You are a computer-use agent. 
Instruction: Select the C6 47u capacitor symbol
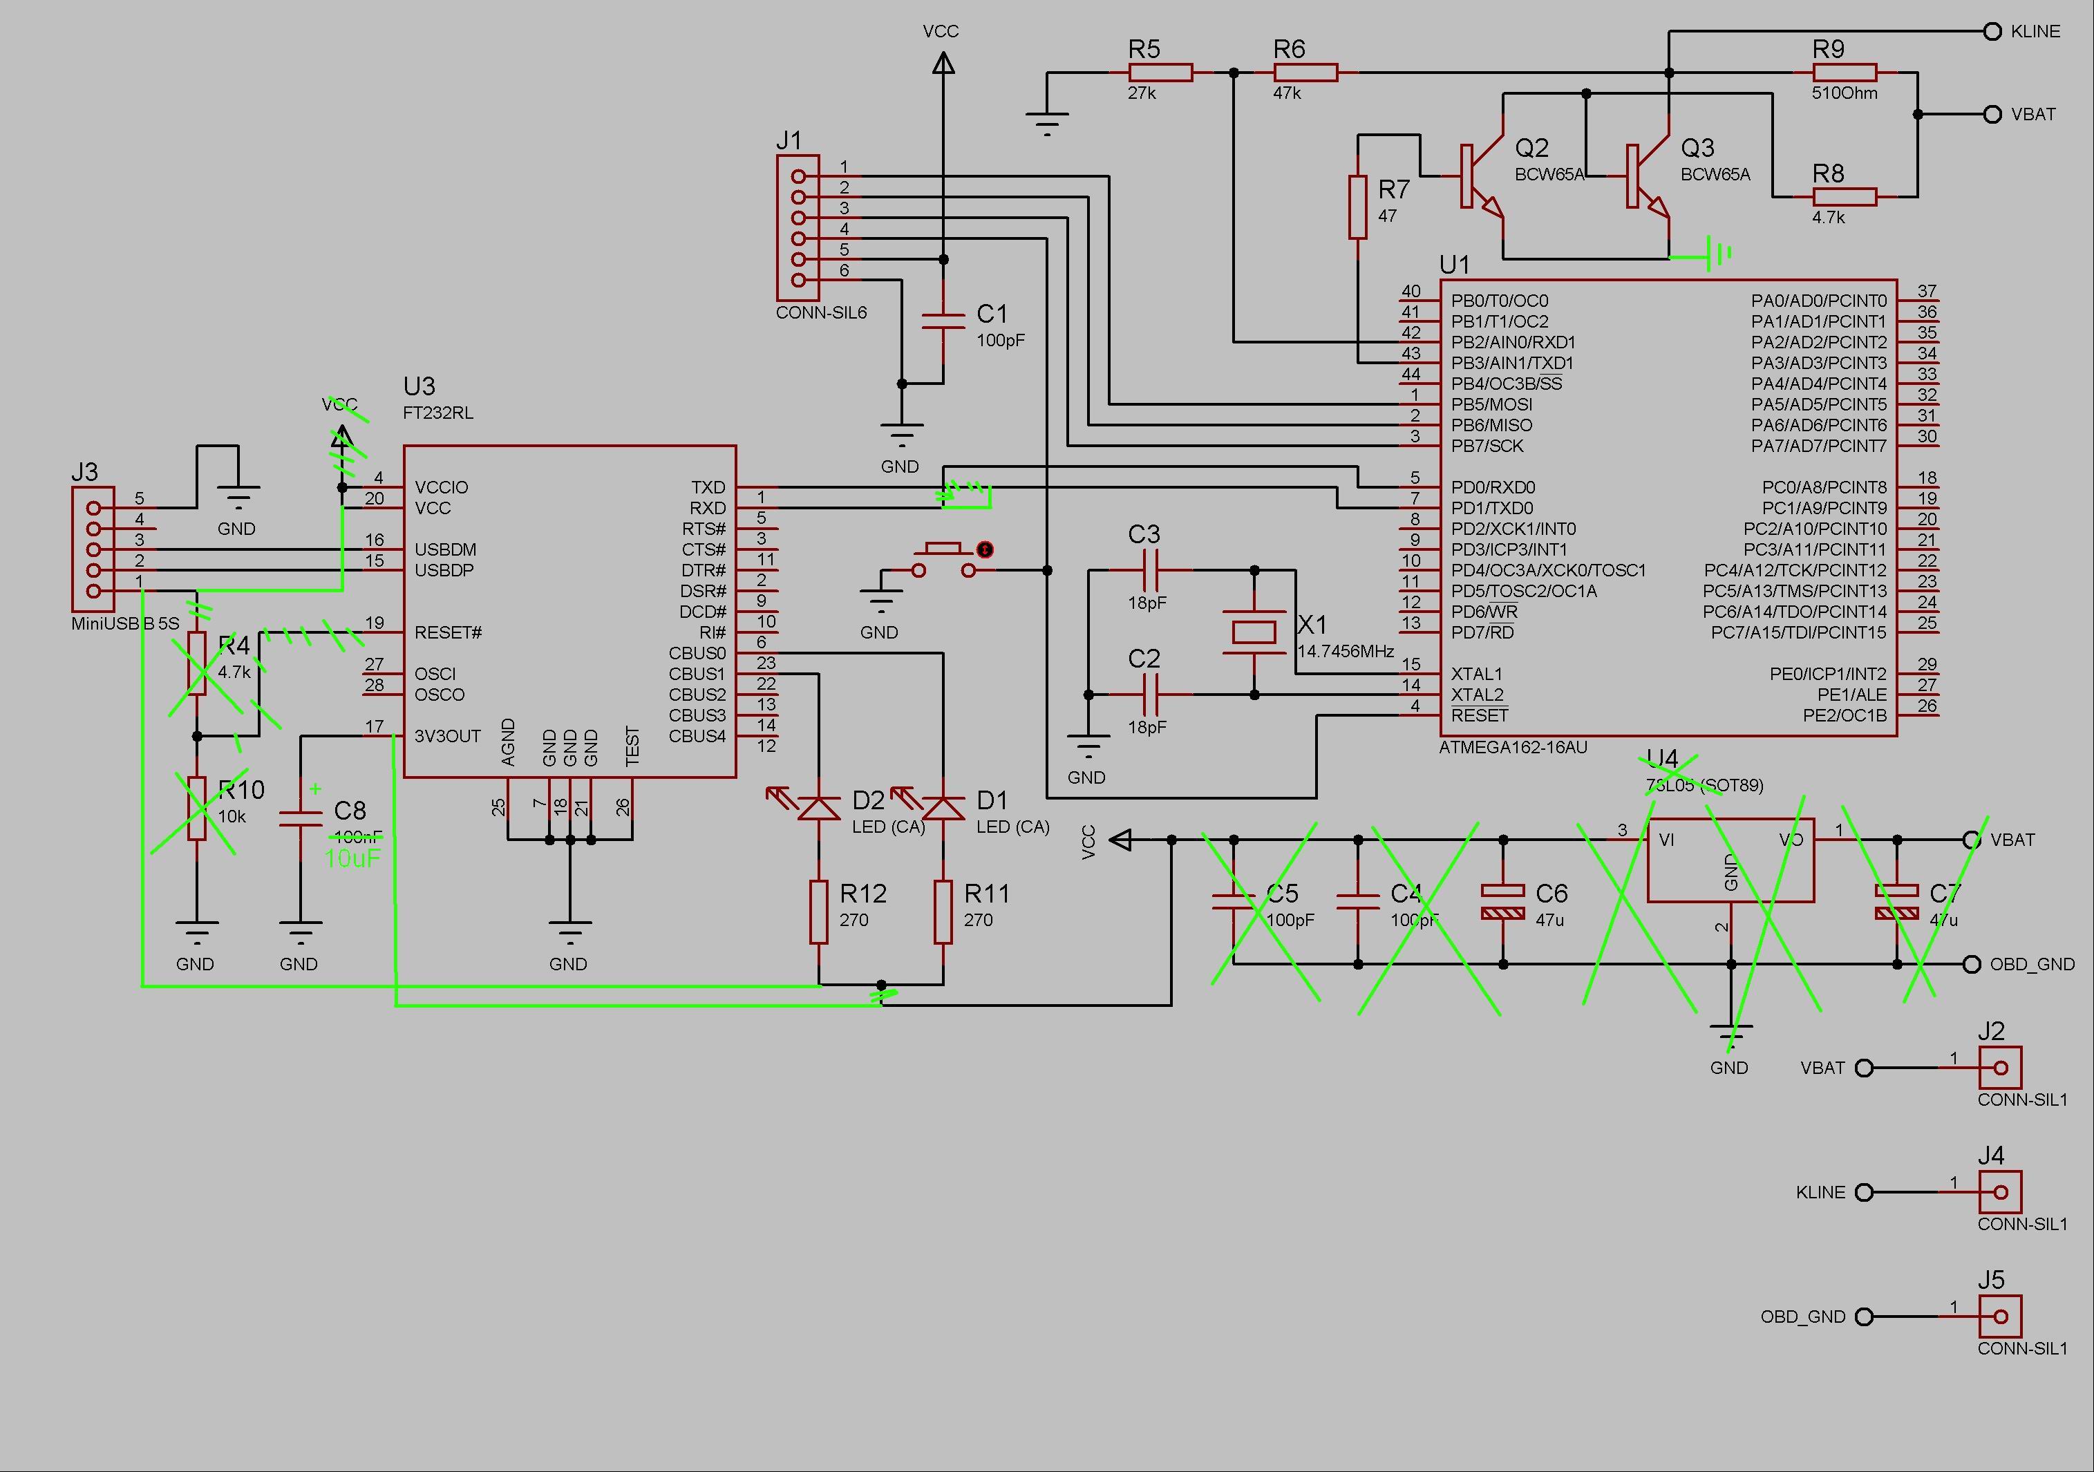[1503, 901]
